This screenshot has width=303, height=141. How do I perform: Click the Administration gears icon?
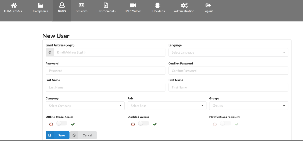click(x=184, y=5)
